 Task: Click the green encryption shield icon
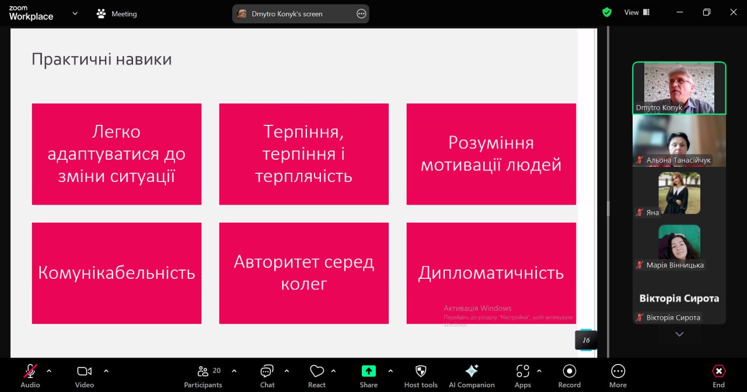click(607, 12)
